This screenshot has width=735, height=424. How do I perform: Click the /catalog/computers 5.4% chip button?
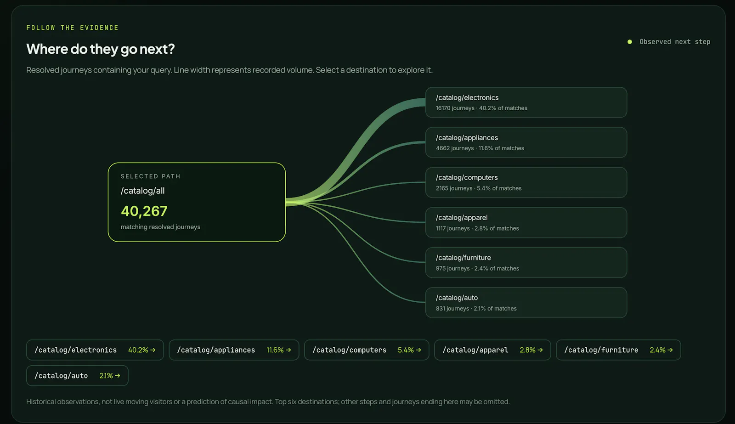coord(367,350)
